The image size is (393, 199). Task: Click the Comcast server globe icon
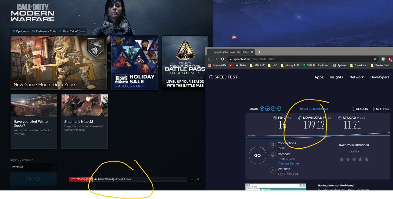[x=272, y=156]
